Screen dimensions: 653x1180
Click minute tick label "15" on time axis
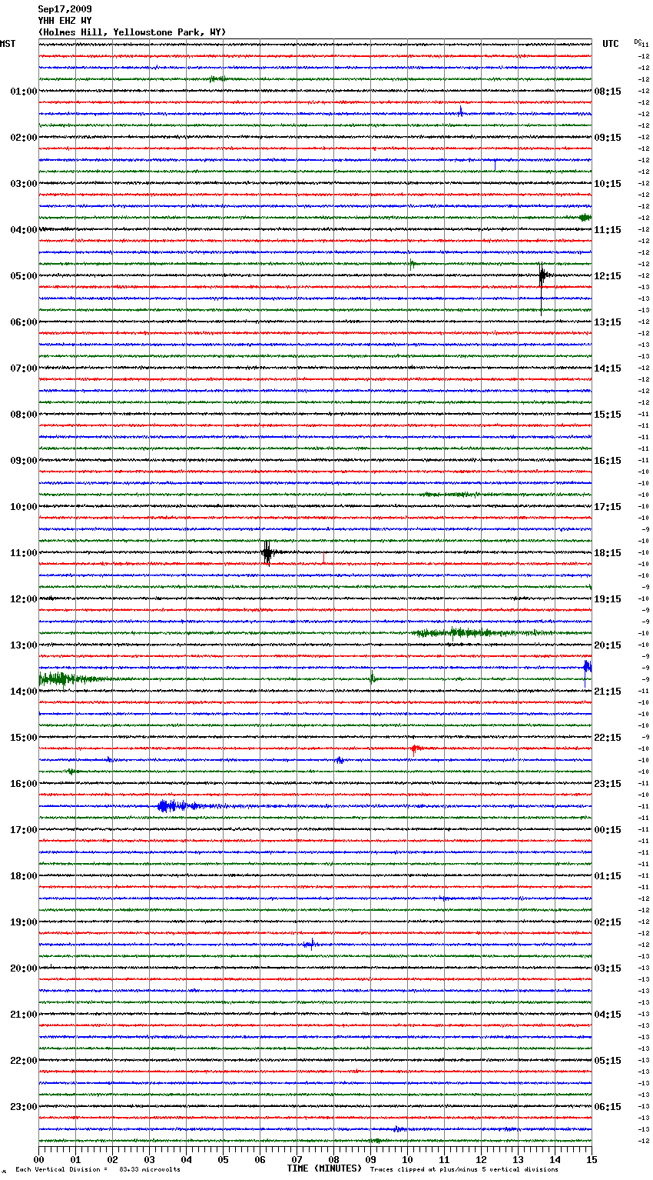click(x=592, y=1159)
